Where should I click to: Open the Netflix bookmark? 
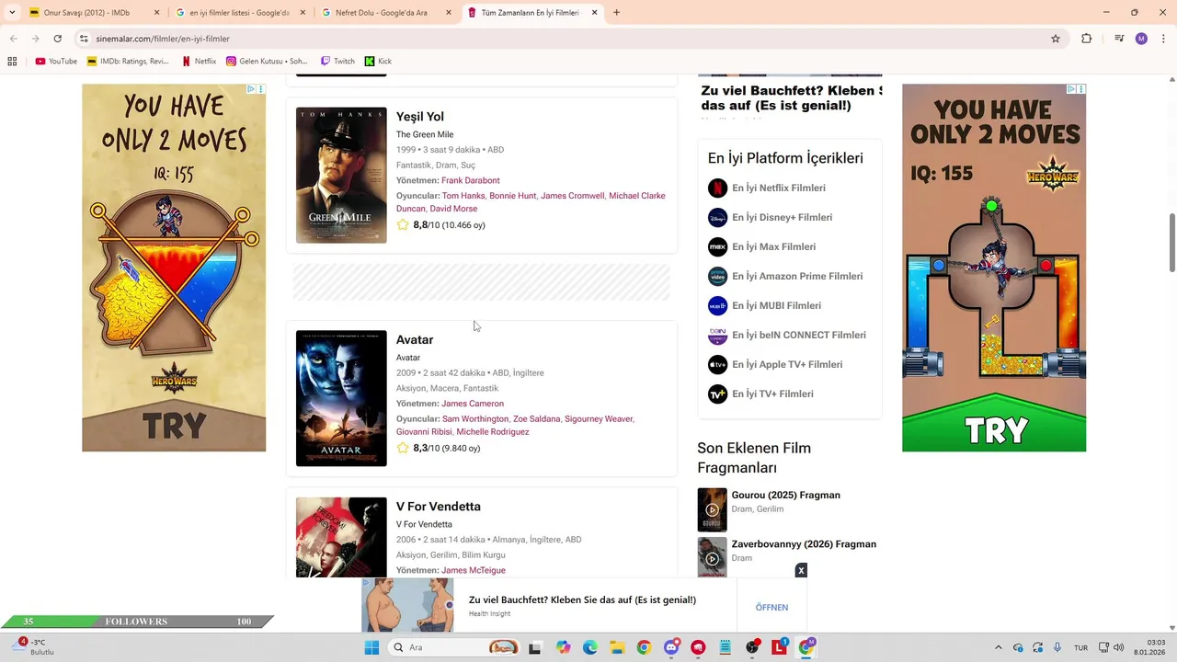(x=200, y=62)
